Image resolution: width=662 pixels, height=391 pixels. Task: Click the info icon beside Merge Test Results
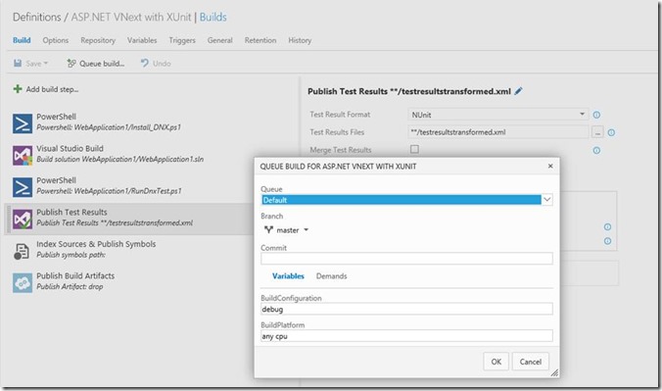(596, 150)
